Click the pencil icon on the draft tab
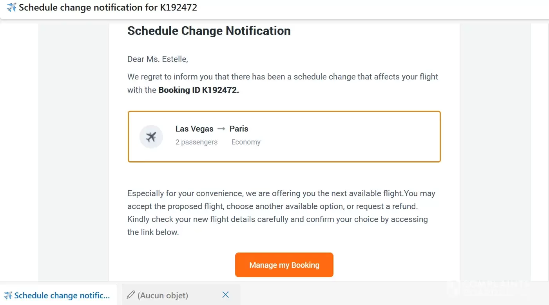Viewport: 549px width, 305px height. pyautogui.click(x=131, y=295)
